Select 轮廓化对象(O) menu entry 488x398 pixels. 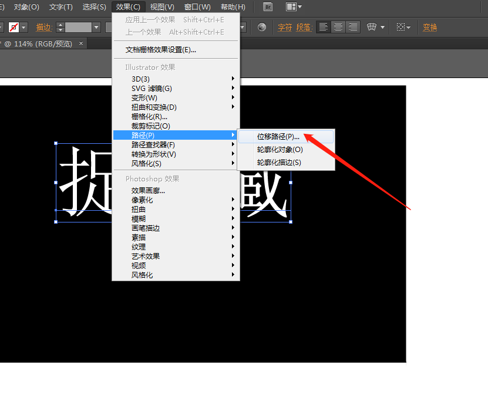point(280,150)
